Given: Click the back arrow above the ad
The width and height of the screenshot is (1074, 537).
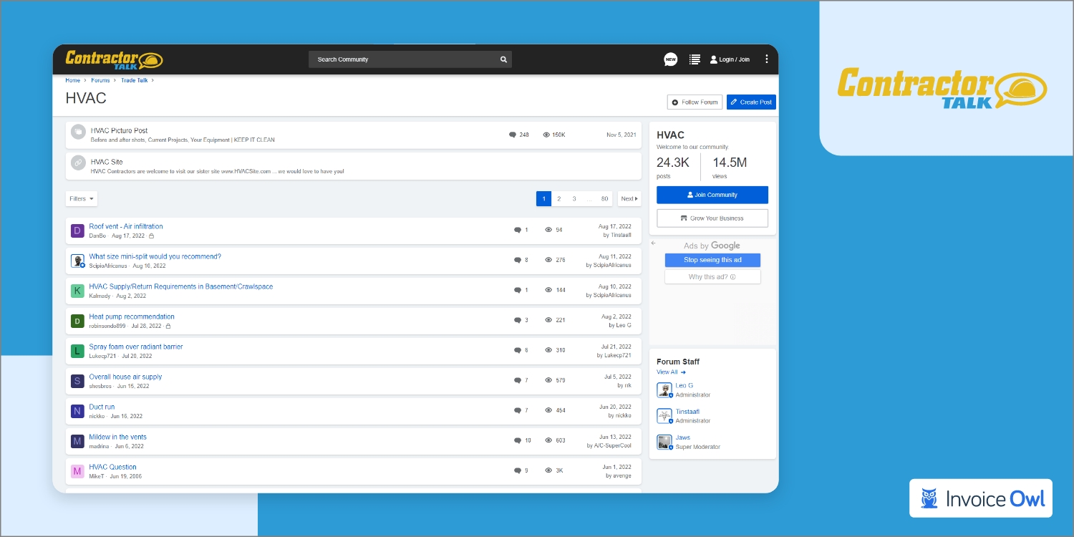Looking at the screenshot, I should pyautogui.click(x=653, y=243).
